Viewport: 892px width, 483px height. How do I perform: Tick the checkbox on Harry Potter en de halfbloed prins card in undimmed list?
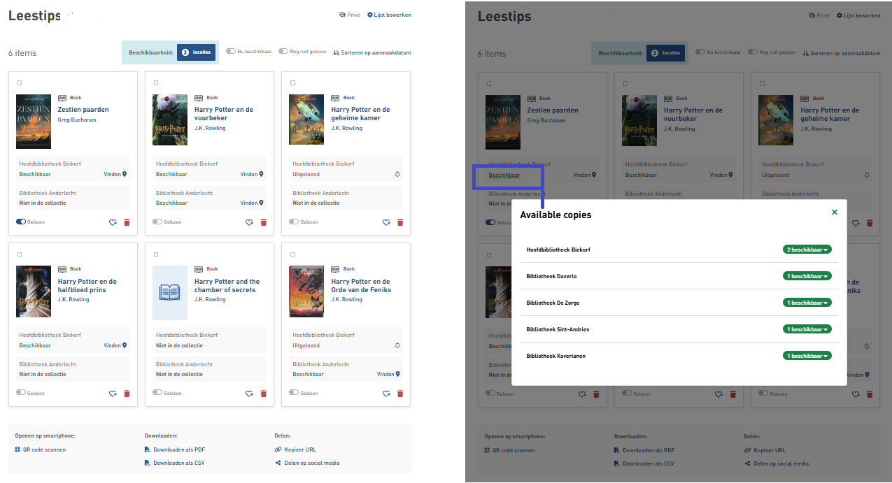(x=19, y=254)
